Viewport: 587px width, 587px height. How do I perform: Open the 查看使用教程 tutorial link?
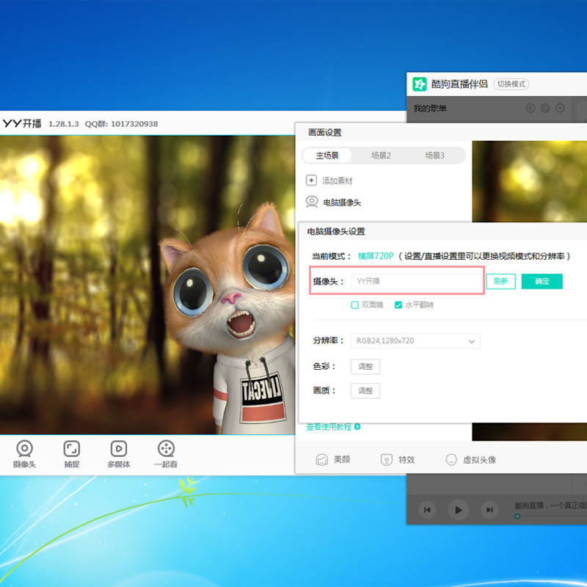point(329,427)
